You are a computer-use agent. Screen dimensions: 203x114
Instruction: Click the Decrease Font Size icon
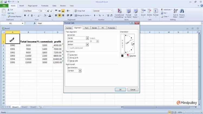(51, 11)
